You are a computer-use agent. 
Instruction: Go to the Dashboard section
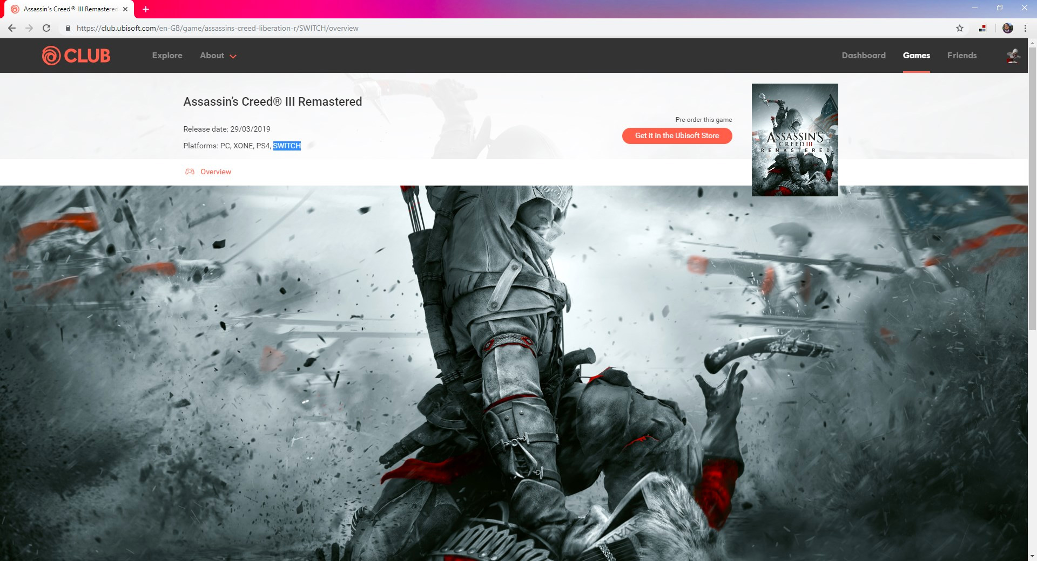point(863,56)
